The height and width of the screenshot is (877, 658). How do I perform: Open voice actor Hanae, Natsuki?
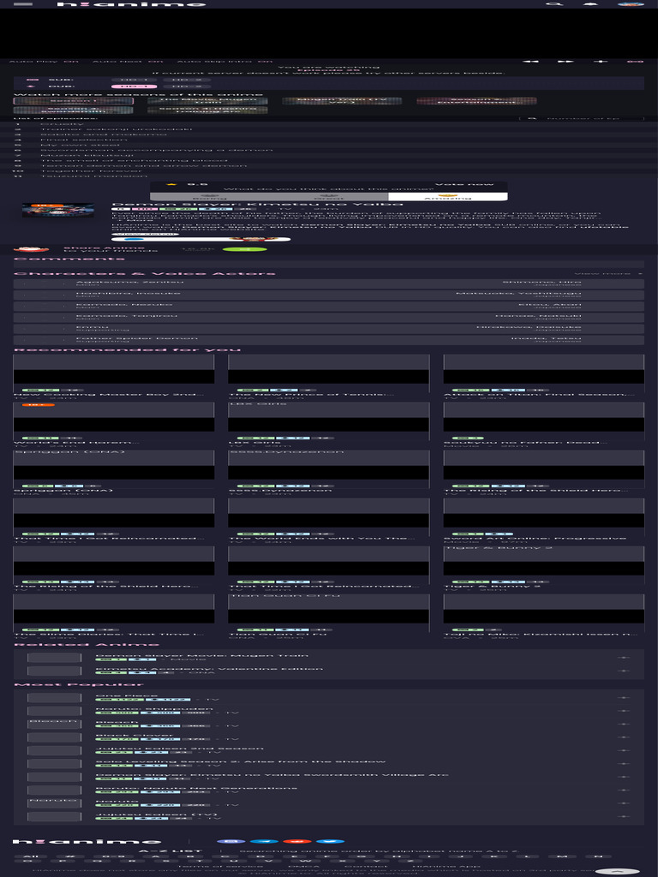coord(538,316)
